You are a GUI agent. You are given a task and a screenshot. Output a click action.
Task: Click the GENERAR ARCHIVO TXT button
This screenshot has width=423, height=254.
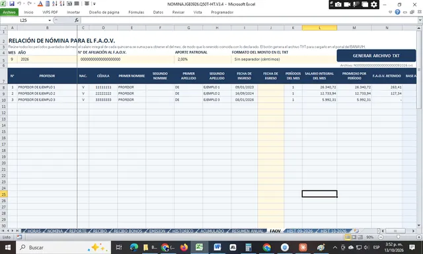(x=376, y=56)
